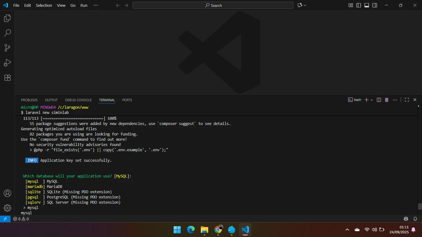Open the Selection menu
The height and width of the screenshot is (237, 422).
tap(44, 5)
